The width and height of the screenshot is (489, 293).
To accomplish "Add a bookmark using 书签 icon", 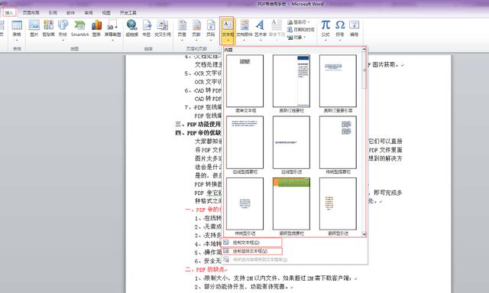I will [147, 28].
